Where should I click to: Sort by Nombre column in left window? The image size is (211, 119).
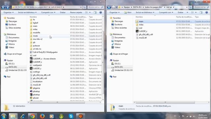point(33,17)
